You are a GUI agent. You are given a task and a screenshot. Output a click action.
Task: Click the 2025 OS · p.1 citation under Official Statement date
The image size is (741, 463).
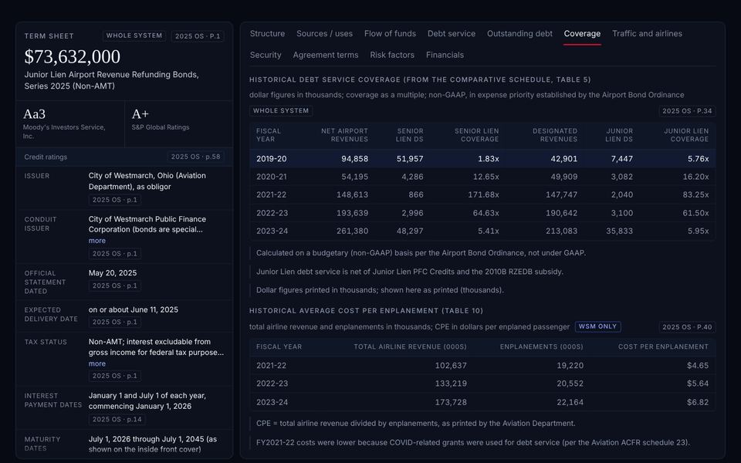coord(115,286)
